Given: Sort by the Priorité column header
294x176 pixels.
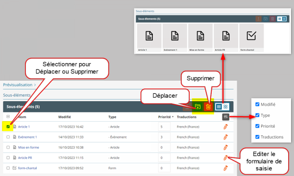Looking at the screenshot, I should click(166, 117).
